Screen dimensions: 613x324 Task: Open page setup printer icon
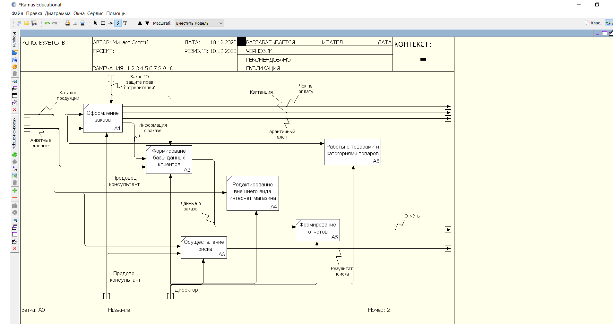(x=68, y=23)
